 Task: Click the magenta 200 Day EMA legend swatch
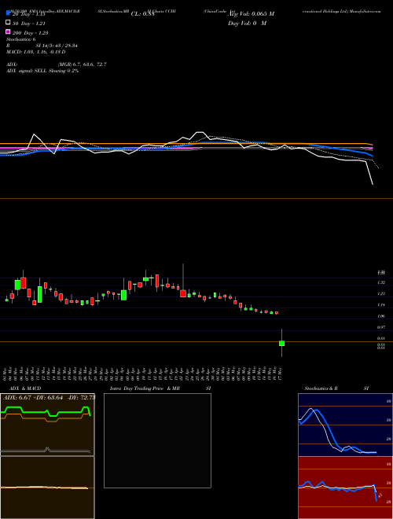8,31
